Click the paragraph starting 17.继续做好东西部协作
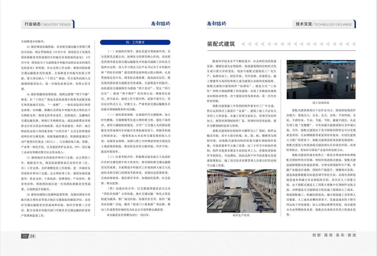377x256 pixels. pos(56,174)
